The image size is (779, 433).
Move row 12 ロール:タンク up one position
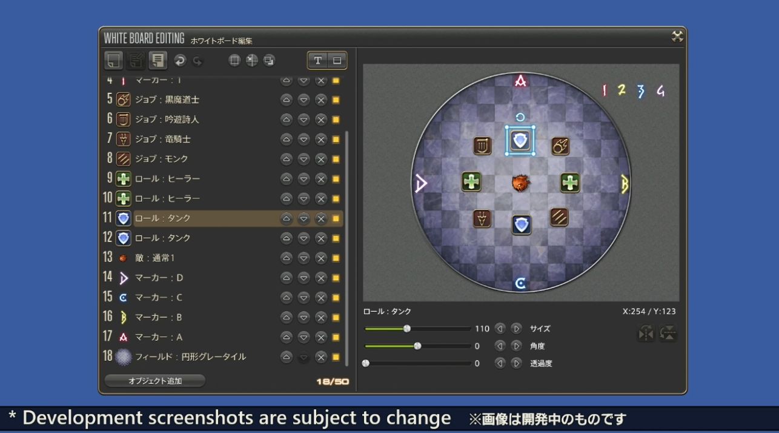pyautogui.click(x=286, y=238)
